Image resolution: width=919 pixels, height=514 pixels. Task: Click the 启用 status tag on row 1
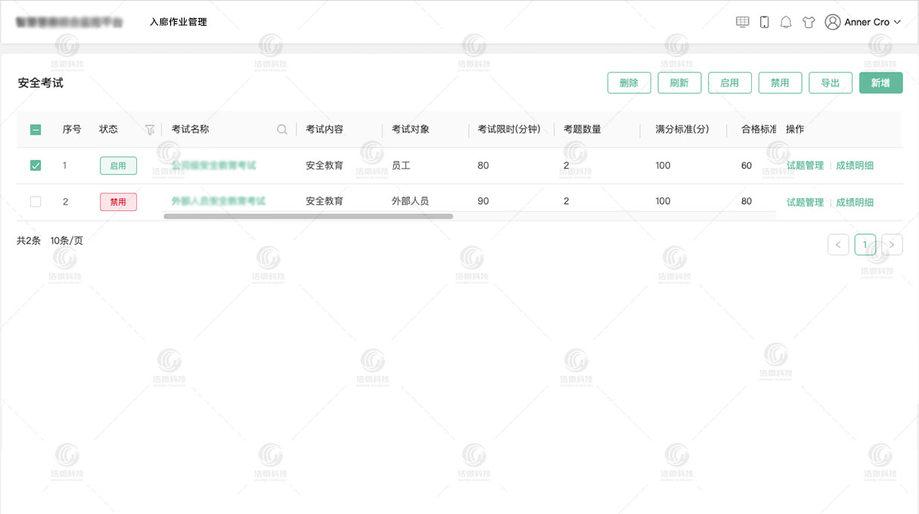[118, 165]
